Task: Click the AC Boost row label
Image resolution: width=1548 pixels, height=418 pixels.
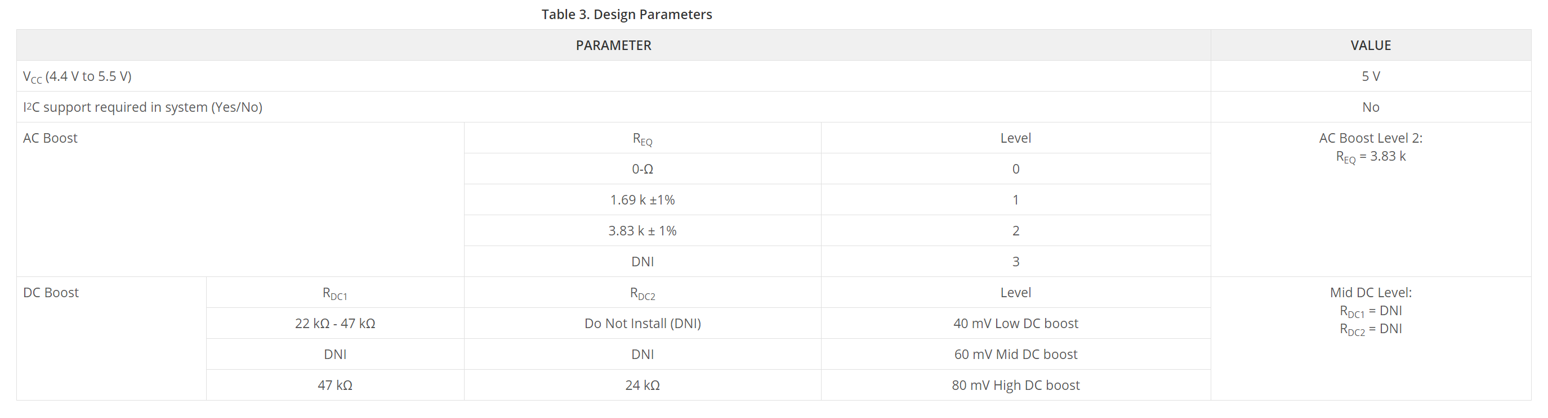Action: (51, 138)
